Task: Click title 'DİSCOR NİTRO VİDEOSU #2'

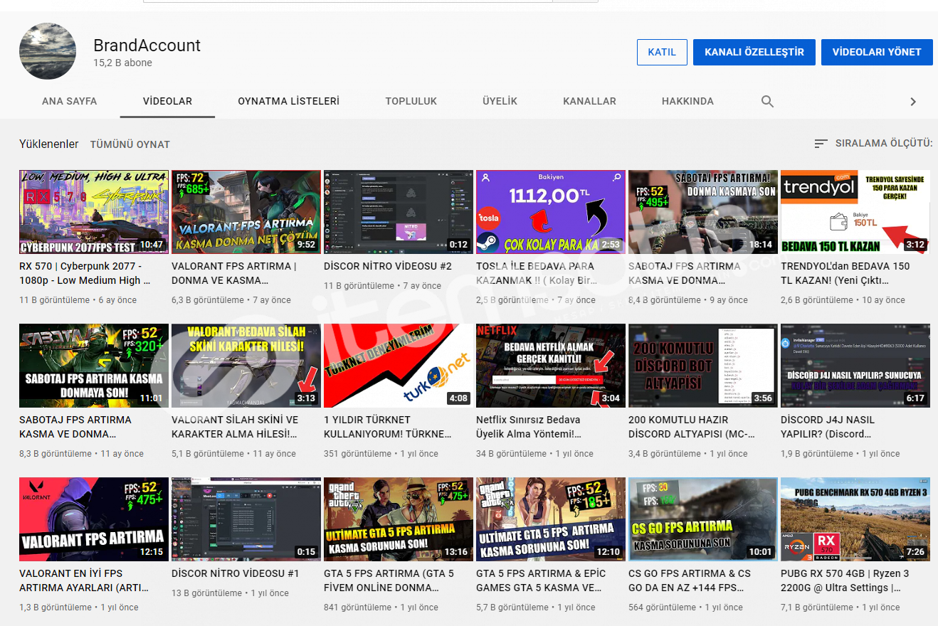Action: (388, 266)
